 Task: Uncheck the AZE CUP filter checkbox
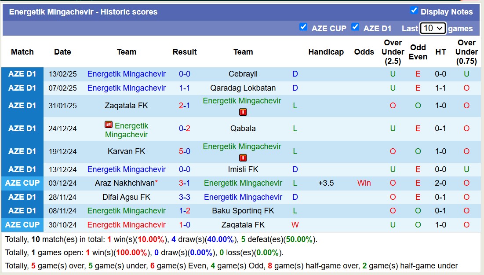point(303,27)
